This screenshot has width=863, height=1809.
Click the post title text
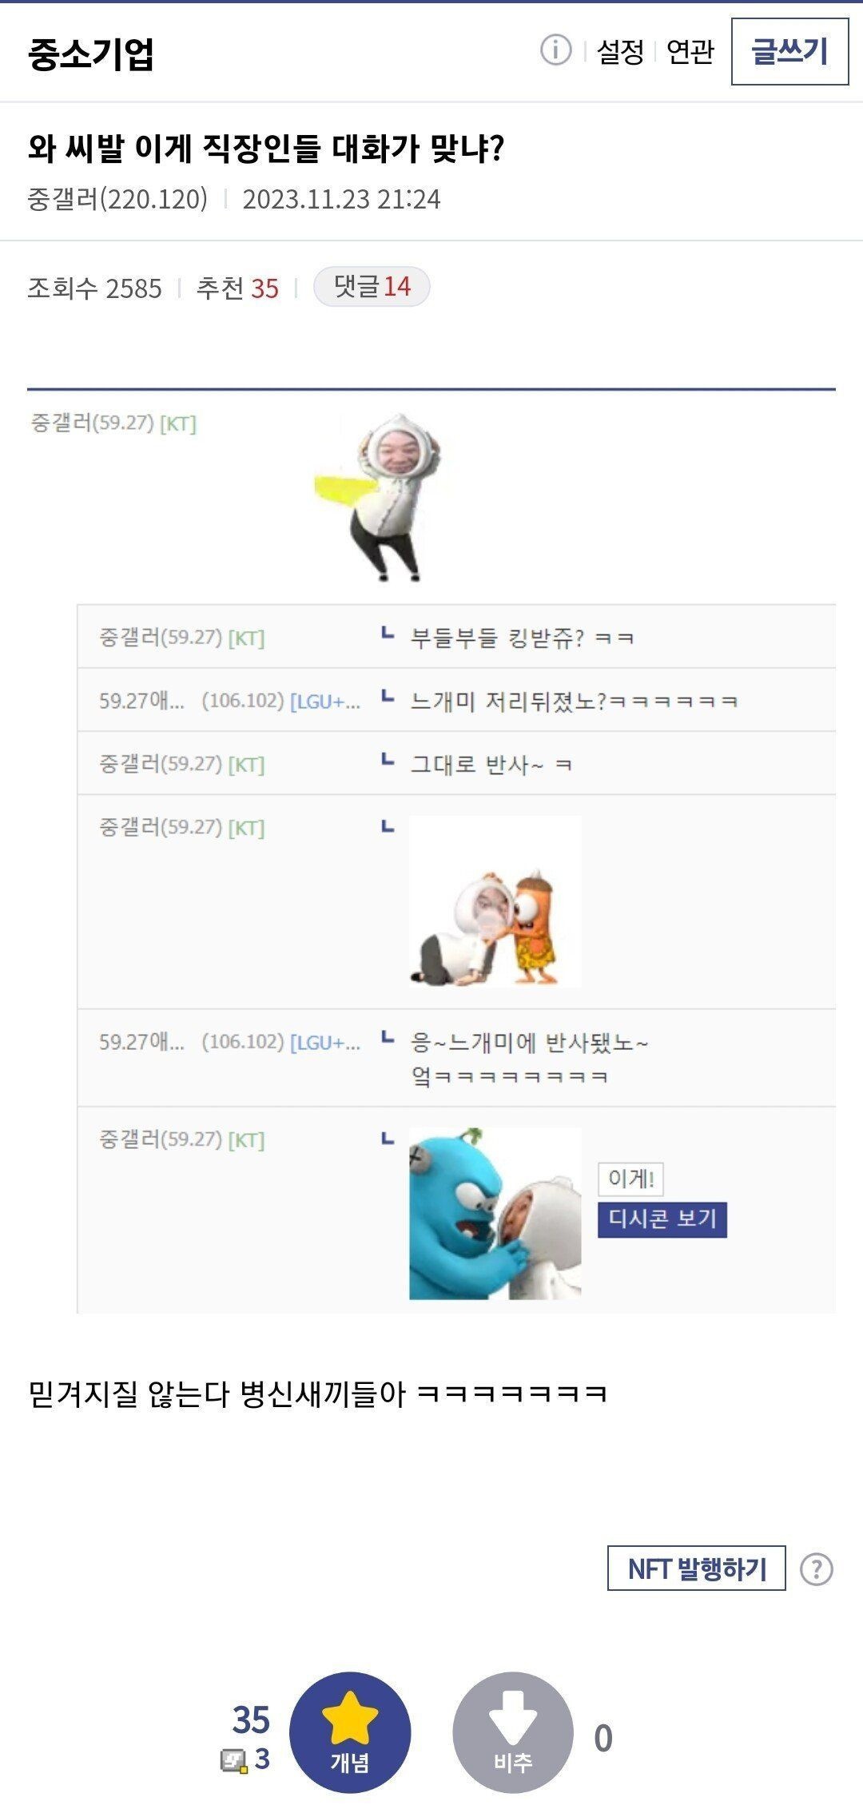pos(266,149)
